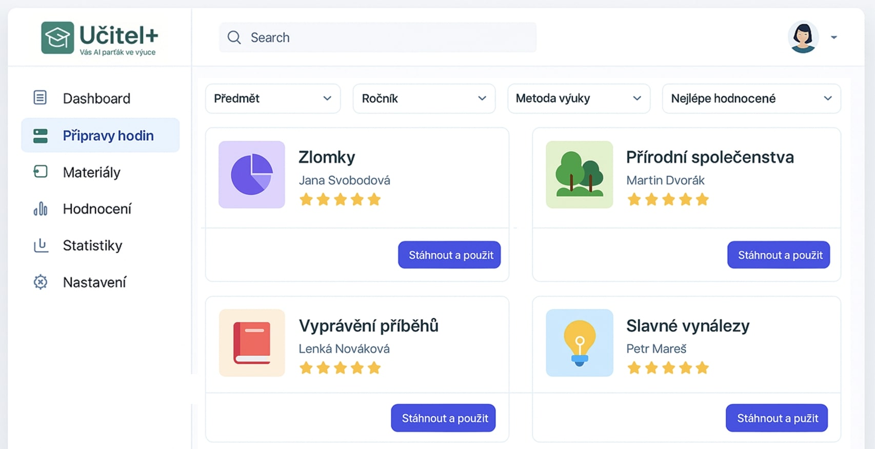The image size is (875, 449).
Task: Click the search magnifier icon
Action: click(x=234, y=37)
